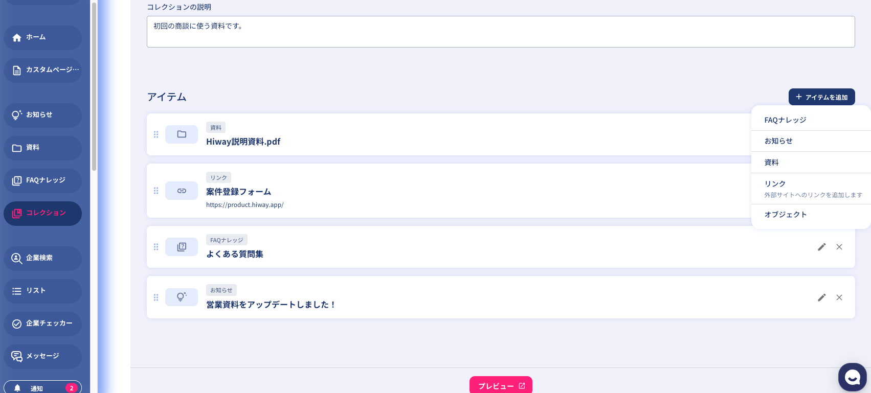Screen dimensions: 871x393
Task: Grab the drag handle of Hiway説明資料.pdf
Action: point(156,134)
